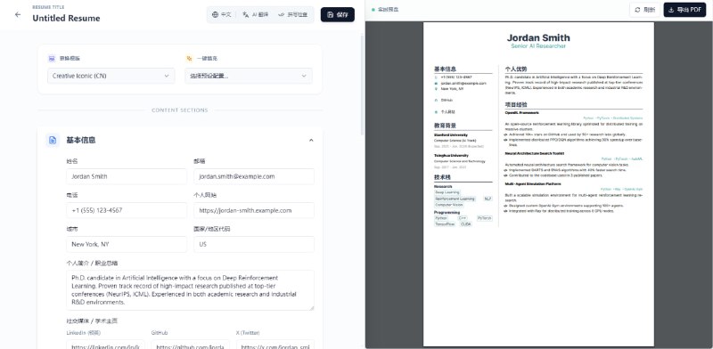Go back using the left arrow icon
The width and height of the screenshot is (713, 349).
pos(18,14)
